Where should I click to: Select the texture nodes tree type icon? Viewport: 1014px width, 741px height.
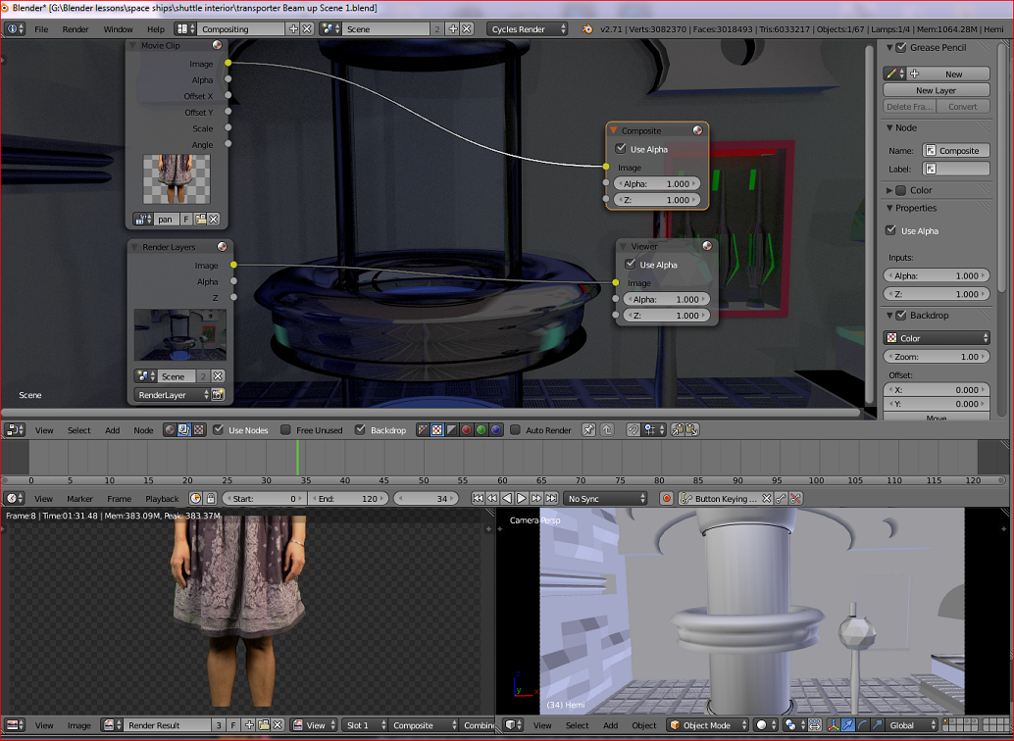coord(198,430)
